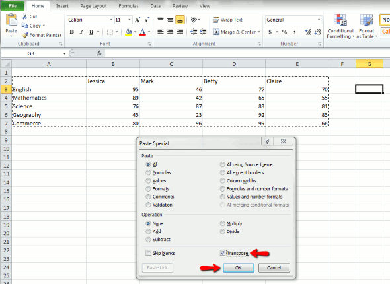The image size is (390, 284).
Task: Select the All paste radio button
Action: coord(148,164)
